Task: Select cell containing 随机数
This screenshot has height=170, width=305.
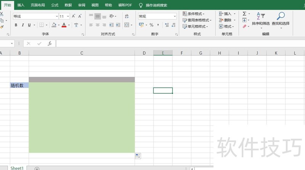Action: (x=19, y=85)
